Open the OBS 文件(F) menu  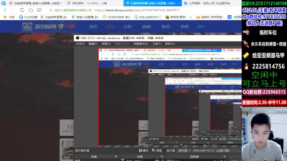80,44
